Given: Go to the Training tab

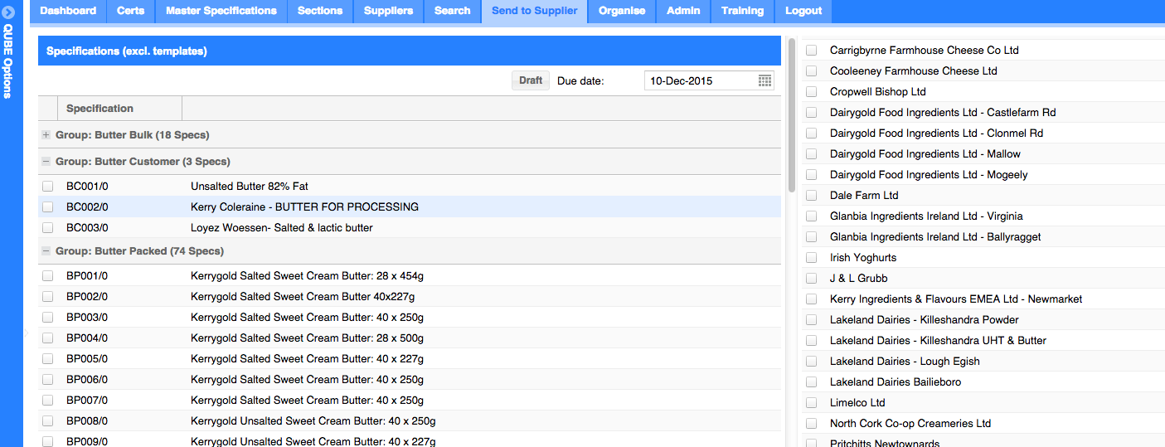Looking at the screenshot, I should pyautogui.click(x=742, y=11).
